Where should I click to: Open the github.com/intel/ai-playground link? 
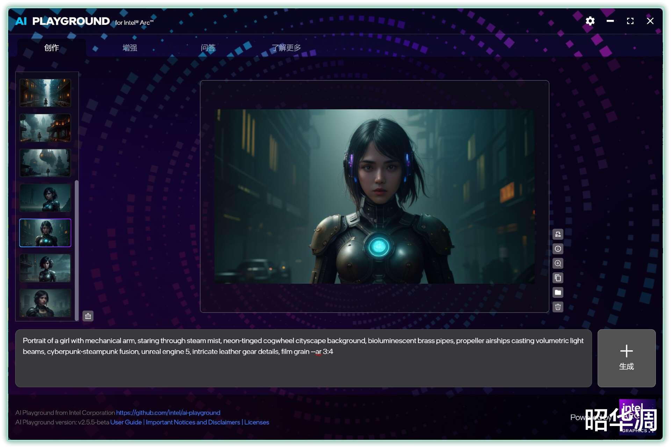pyautogui.click(x=168, y=413)
